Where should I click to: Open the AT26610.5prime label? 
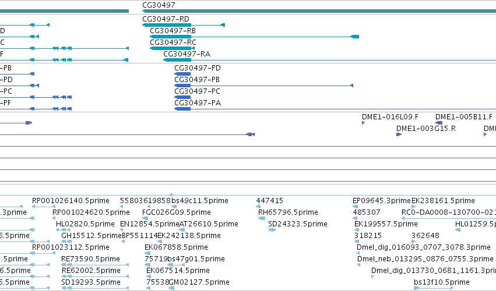[x=209, y=224]
